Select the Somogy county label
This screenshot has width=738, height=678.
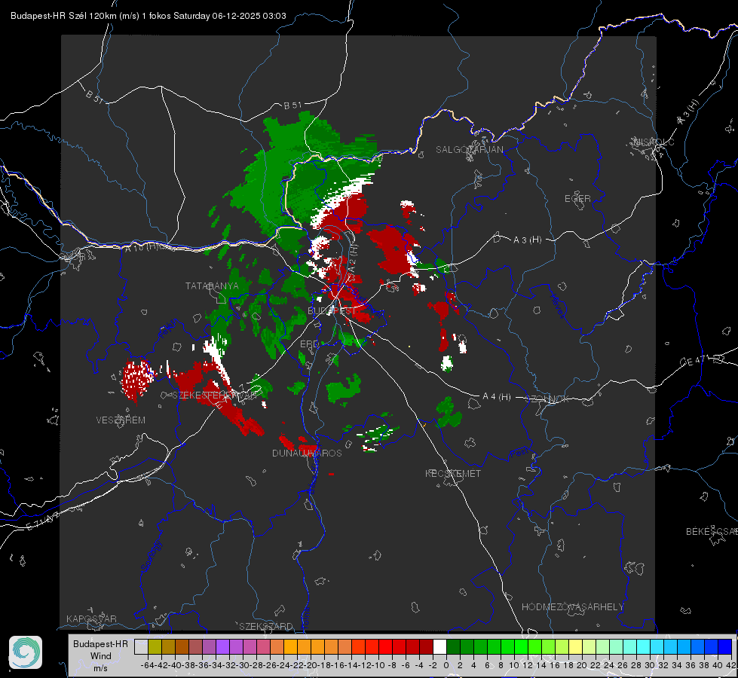[151, 557]
